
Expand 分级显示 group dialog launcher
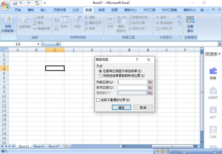coord(180,37)
